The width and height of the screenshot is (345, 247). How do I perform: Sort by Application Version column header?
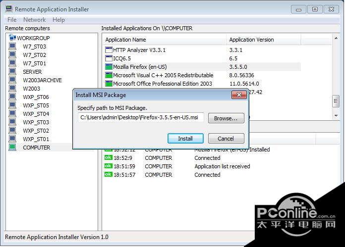pos(264,40)
